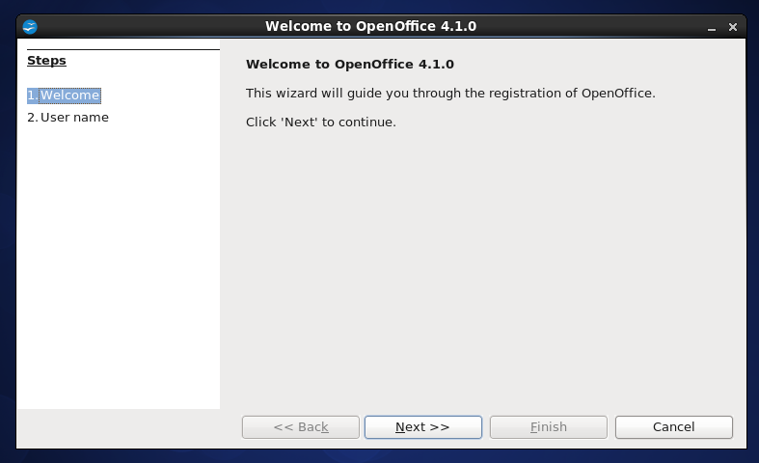Click the blank gray area of the wizard page

[482, 270]
